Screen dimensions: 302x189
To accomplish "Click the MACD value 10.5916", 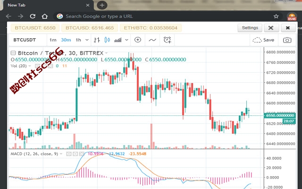I will click(95, 154).
